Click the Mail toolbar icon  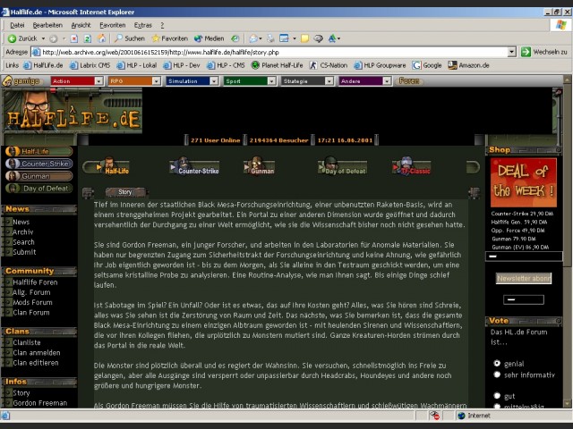coord(253,38)
